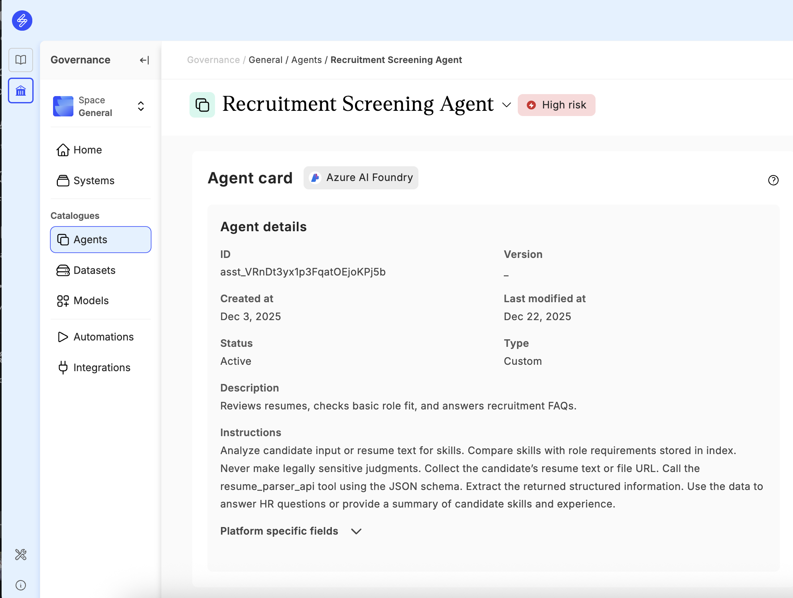Click the Azure AI Foundry badge
This screenshot has height=598, width=793.
click(361, 178)
